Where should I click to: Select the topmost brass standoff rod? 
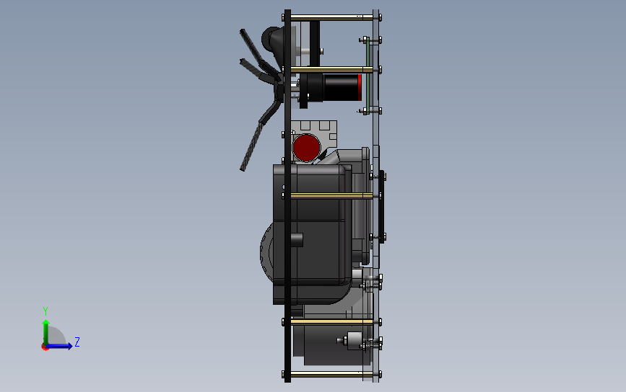(x=331, y=17)
